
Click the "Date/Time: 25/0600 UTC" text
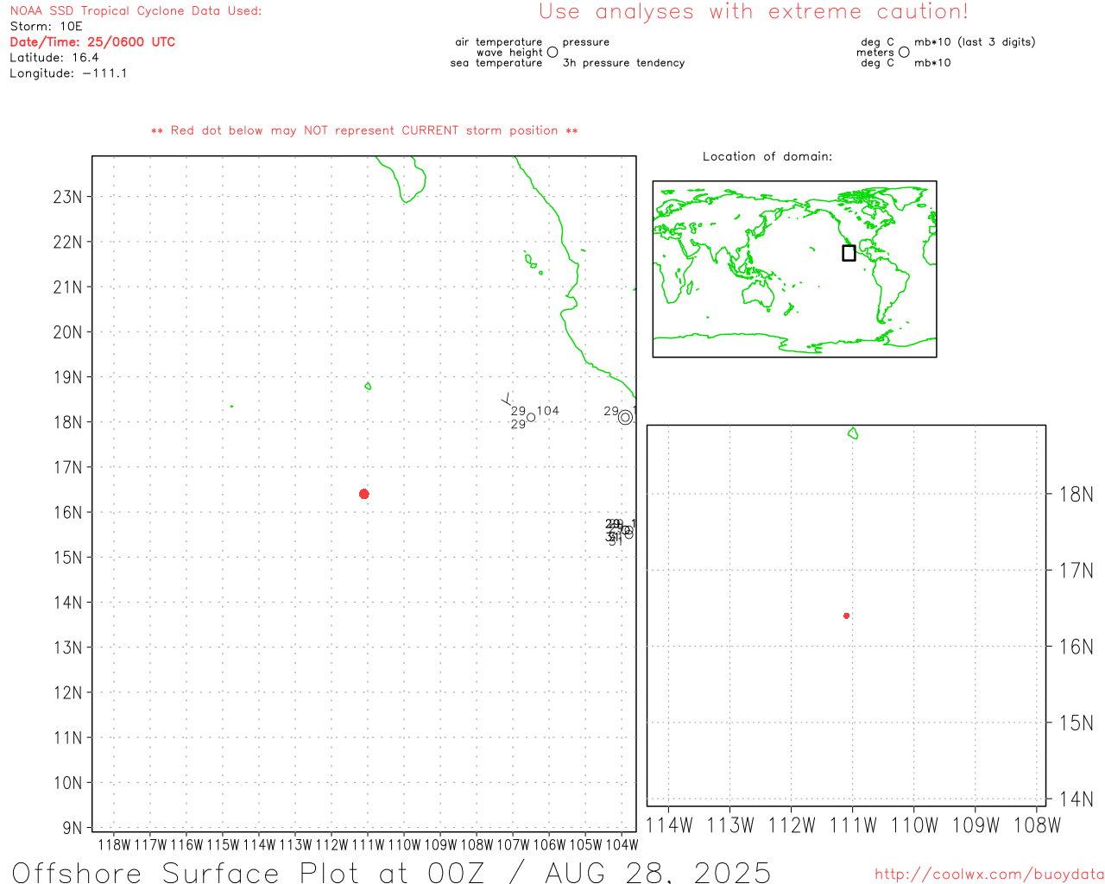[x=92, y=42]
